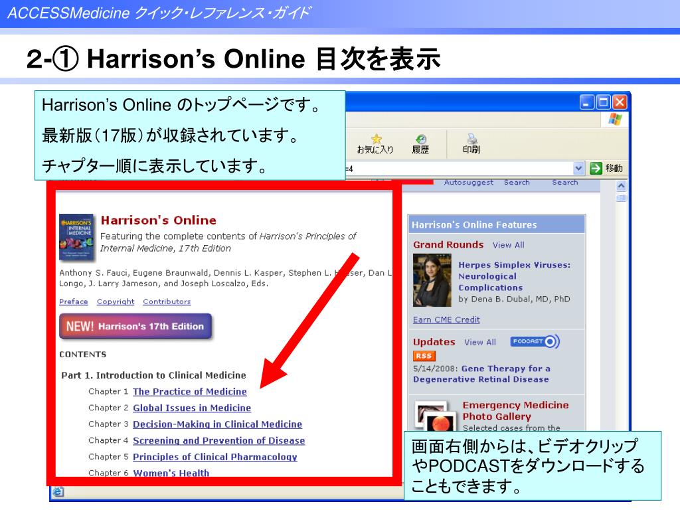The image size is (680, 510).
Task: Open the Copyright link
Action: point(116,301)
